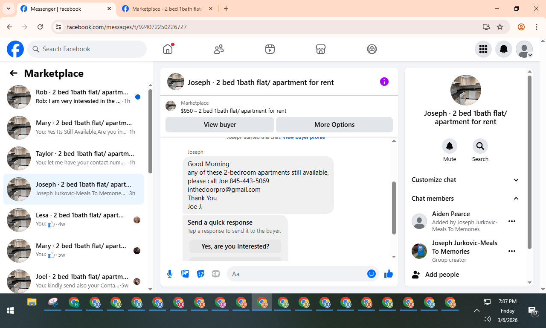
Task: Search in conversation magnifier icon
Action: pyautogui.click(x=480, y=146)
